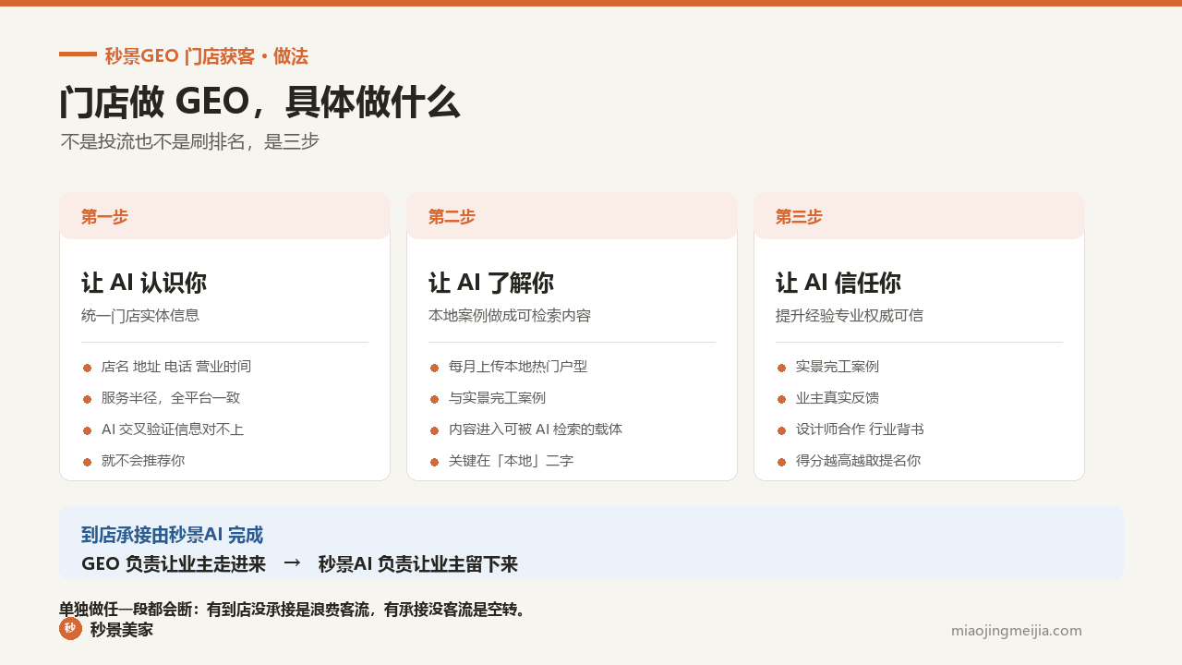Viewport: 1182px width, 665px height.
Task: Open the miaojingmeijia.com link
Action: (x=1016, y=631)
